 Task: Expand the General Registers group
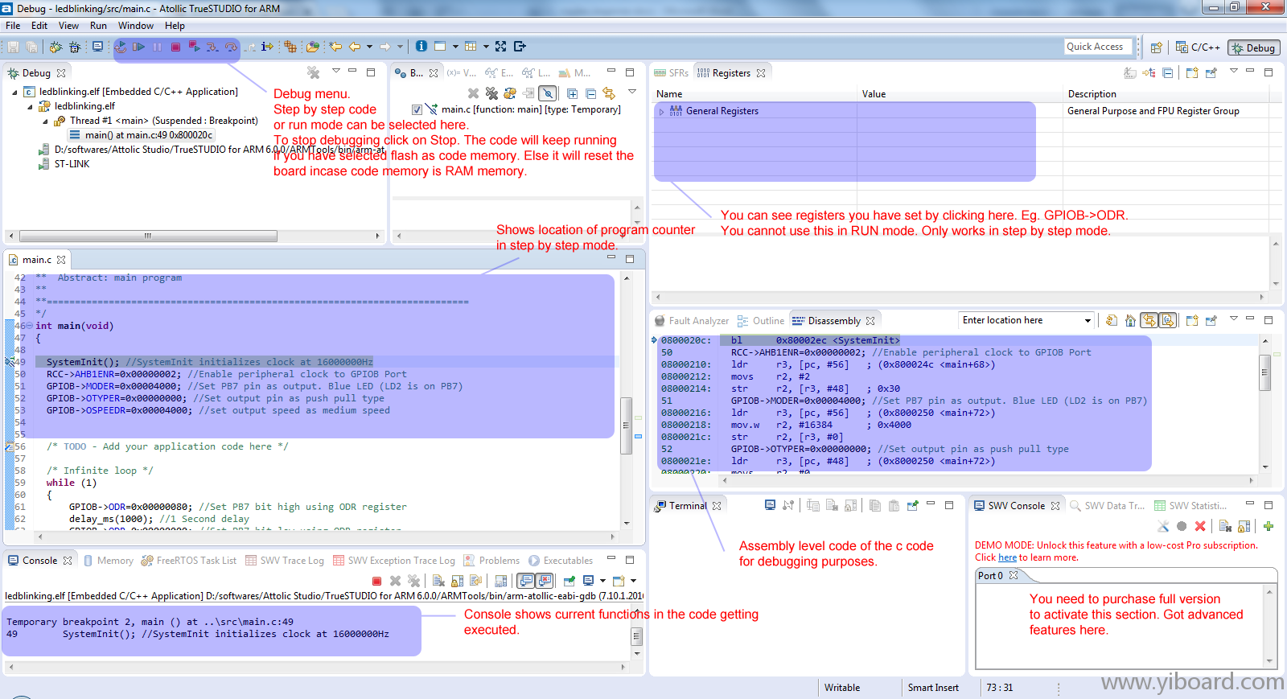[661, 112]
